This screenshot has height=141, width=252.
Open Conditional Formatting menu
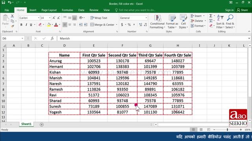point(157,22)
